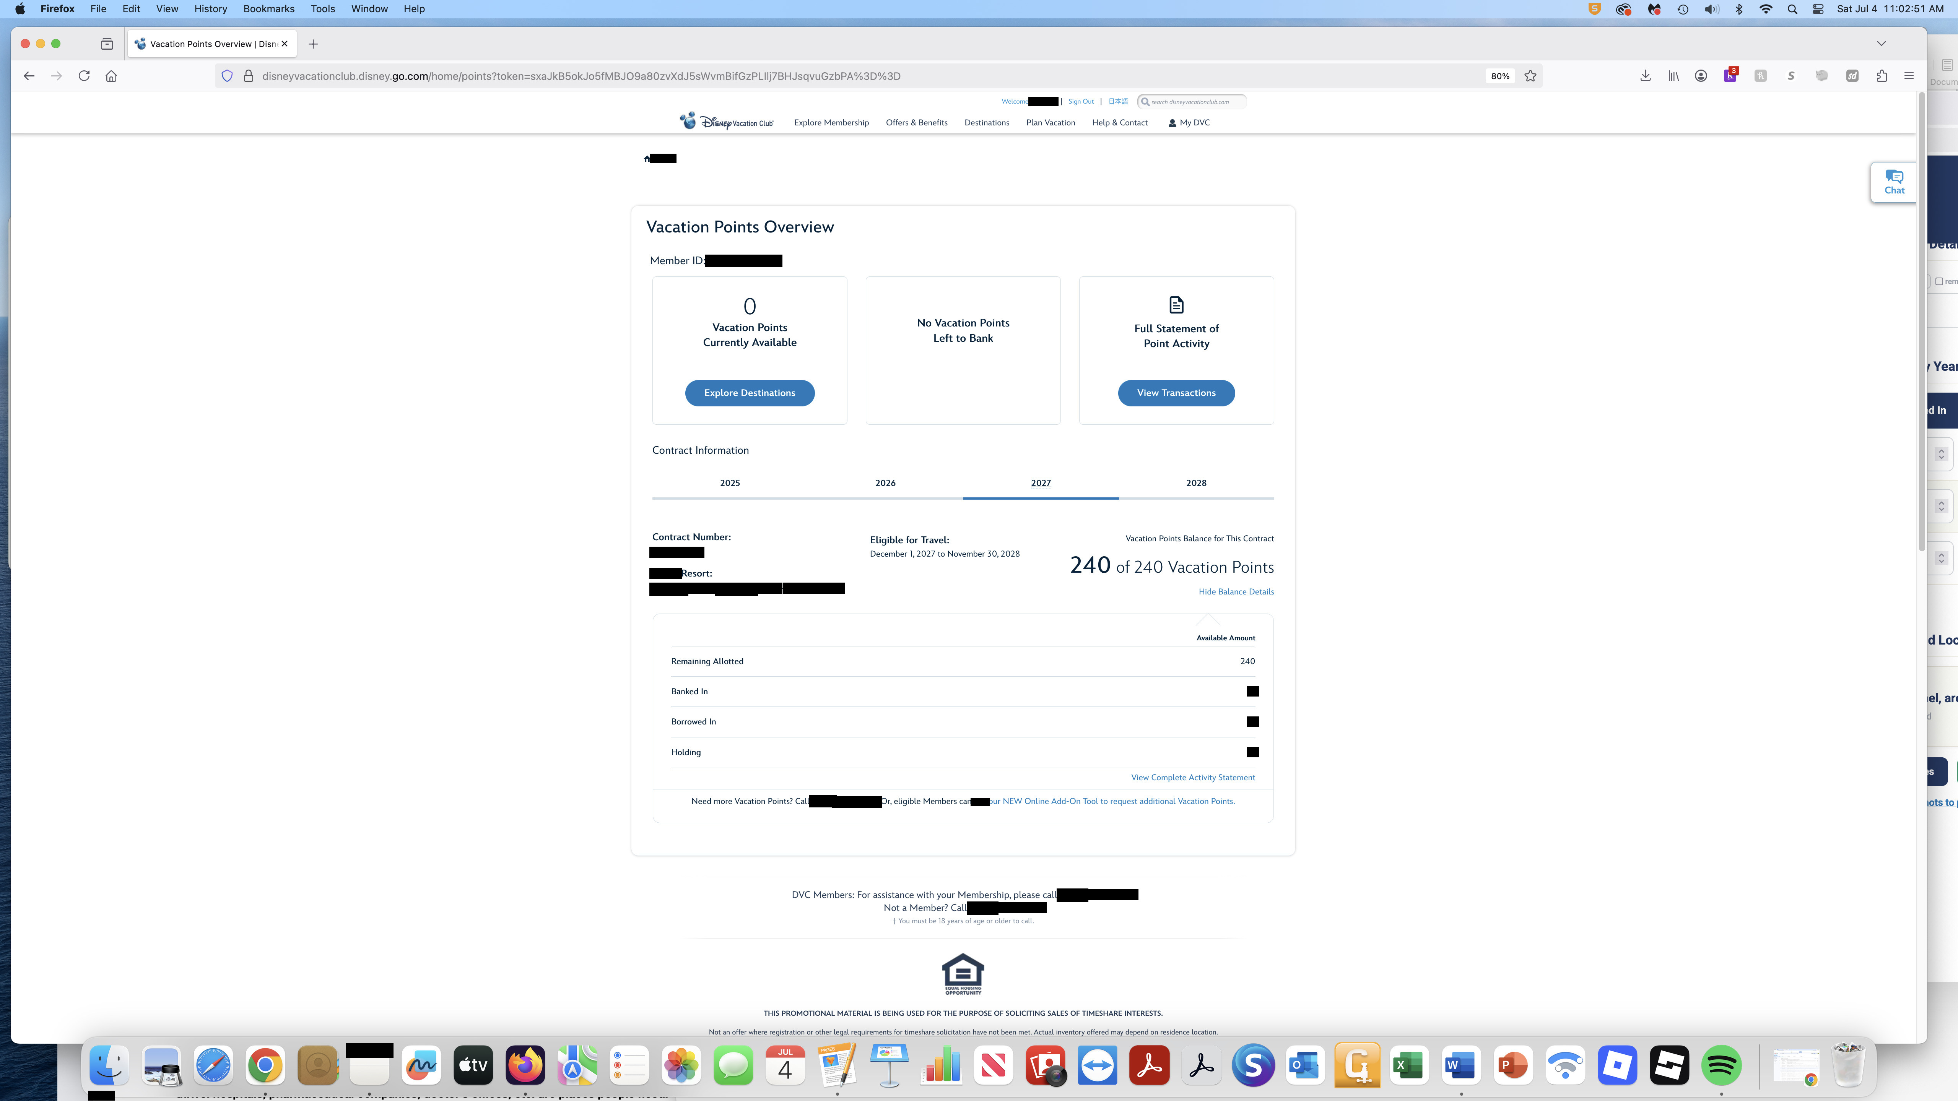This screenshot has height=1101, width=1958.
Task: Click the Equal Housing Opportunity logo
Action: (963, 974)
